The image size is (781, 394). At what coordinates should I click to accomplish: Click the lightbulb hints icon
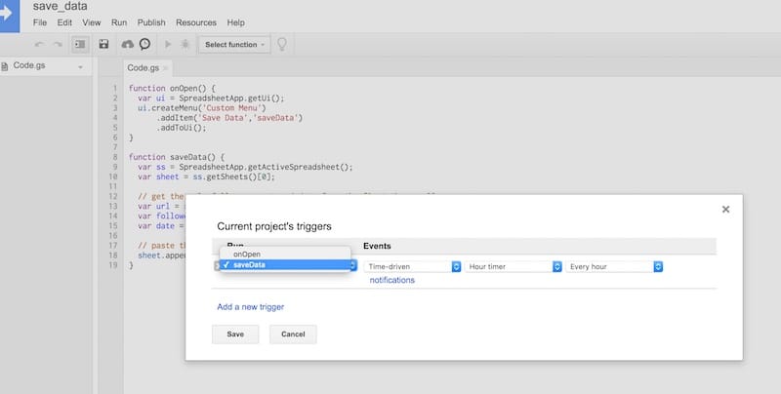[282, 44]
